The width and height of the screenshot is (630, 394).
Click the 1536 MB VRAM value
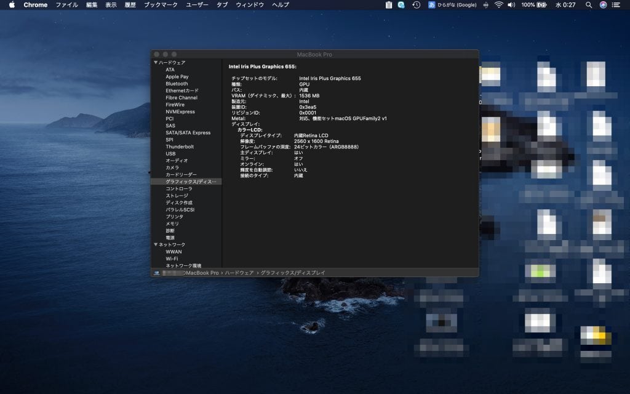coord(309,95)
